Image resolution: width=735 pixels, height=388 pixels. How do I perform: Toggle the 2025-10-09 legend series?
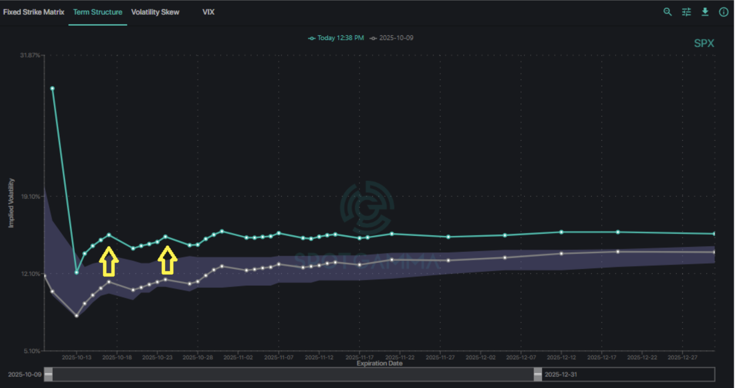coord(391,38)
